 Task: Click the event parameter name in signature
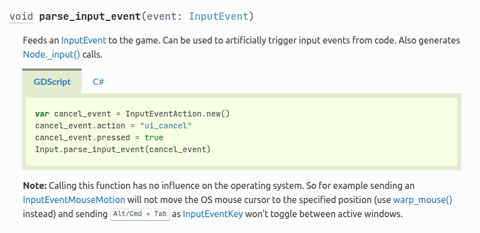point(160,16)
